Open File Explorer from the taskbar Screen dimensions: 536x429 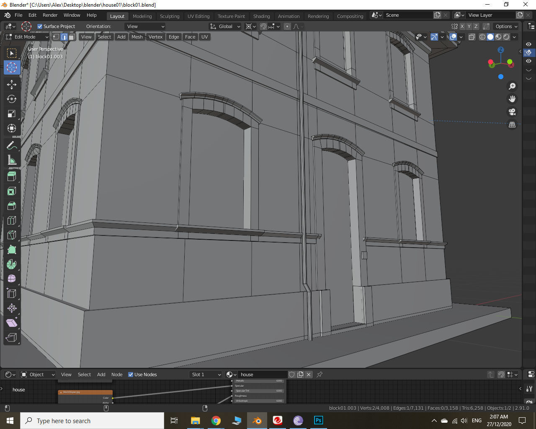click(x=196, y=420)
